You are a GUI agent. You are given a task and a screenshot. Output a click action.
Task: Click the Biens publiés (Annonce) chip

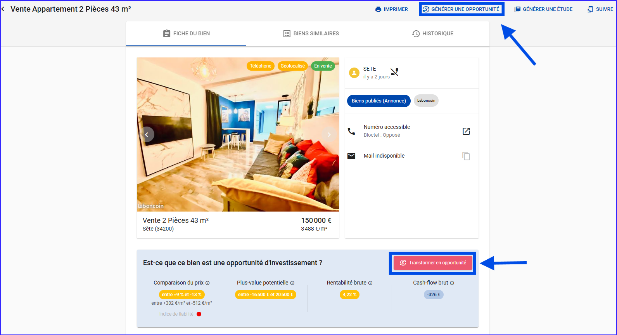379,101
